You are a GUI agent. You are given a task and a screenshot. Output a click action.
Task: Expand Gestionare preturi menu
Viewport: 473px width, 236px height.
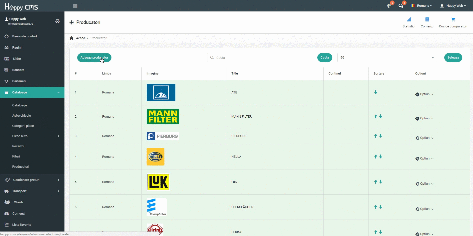32,180
